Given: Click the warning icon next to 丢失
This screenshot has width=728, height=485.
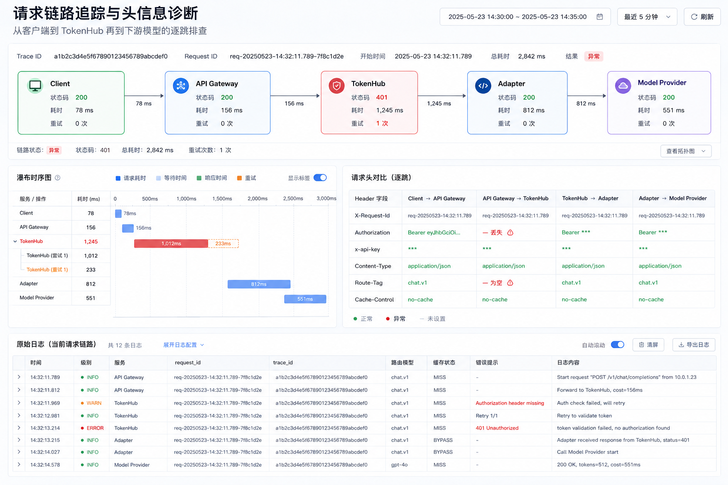Looking at the screenshot, I should 510,233.
